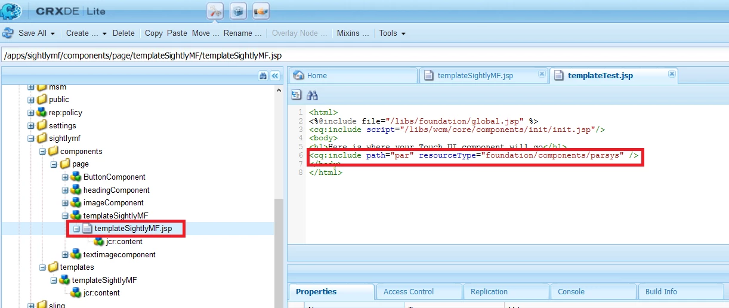Click the page folder icon
This screenshot has width=729, height=308.
coord(64,164)
